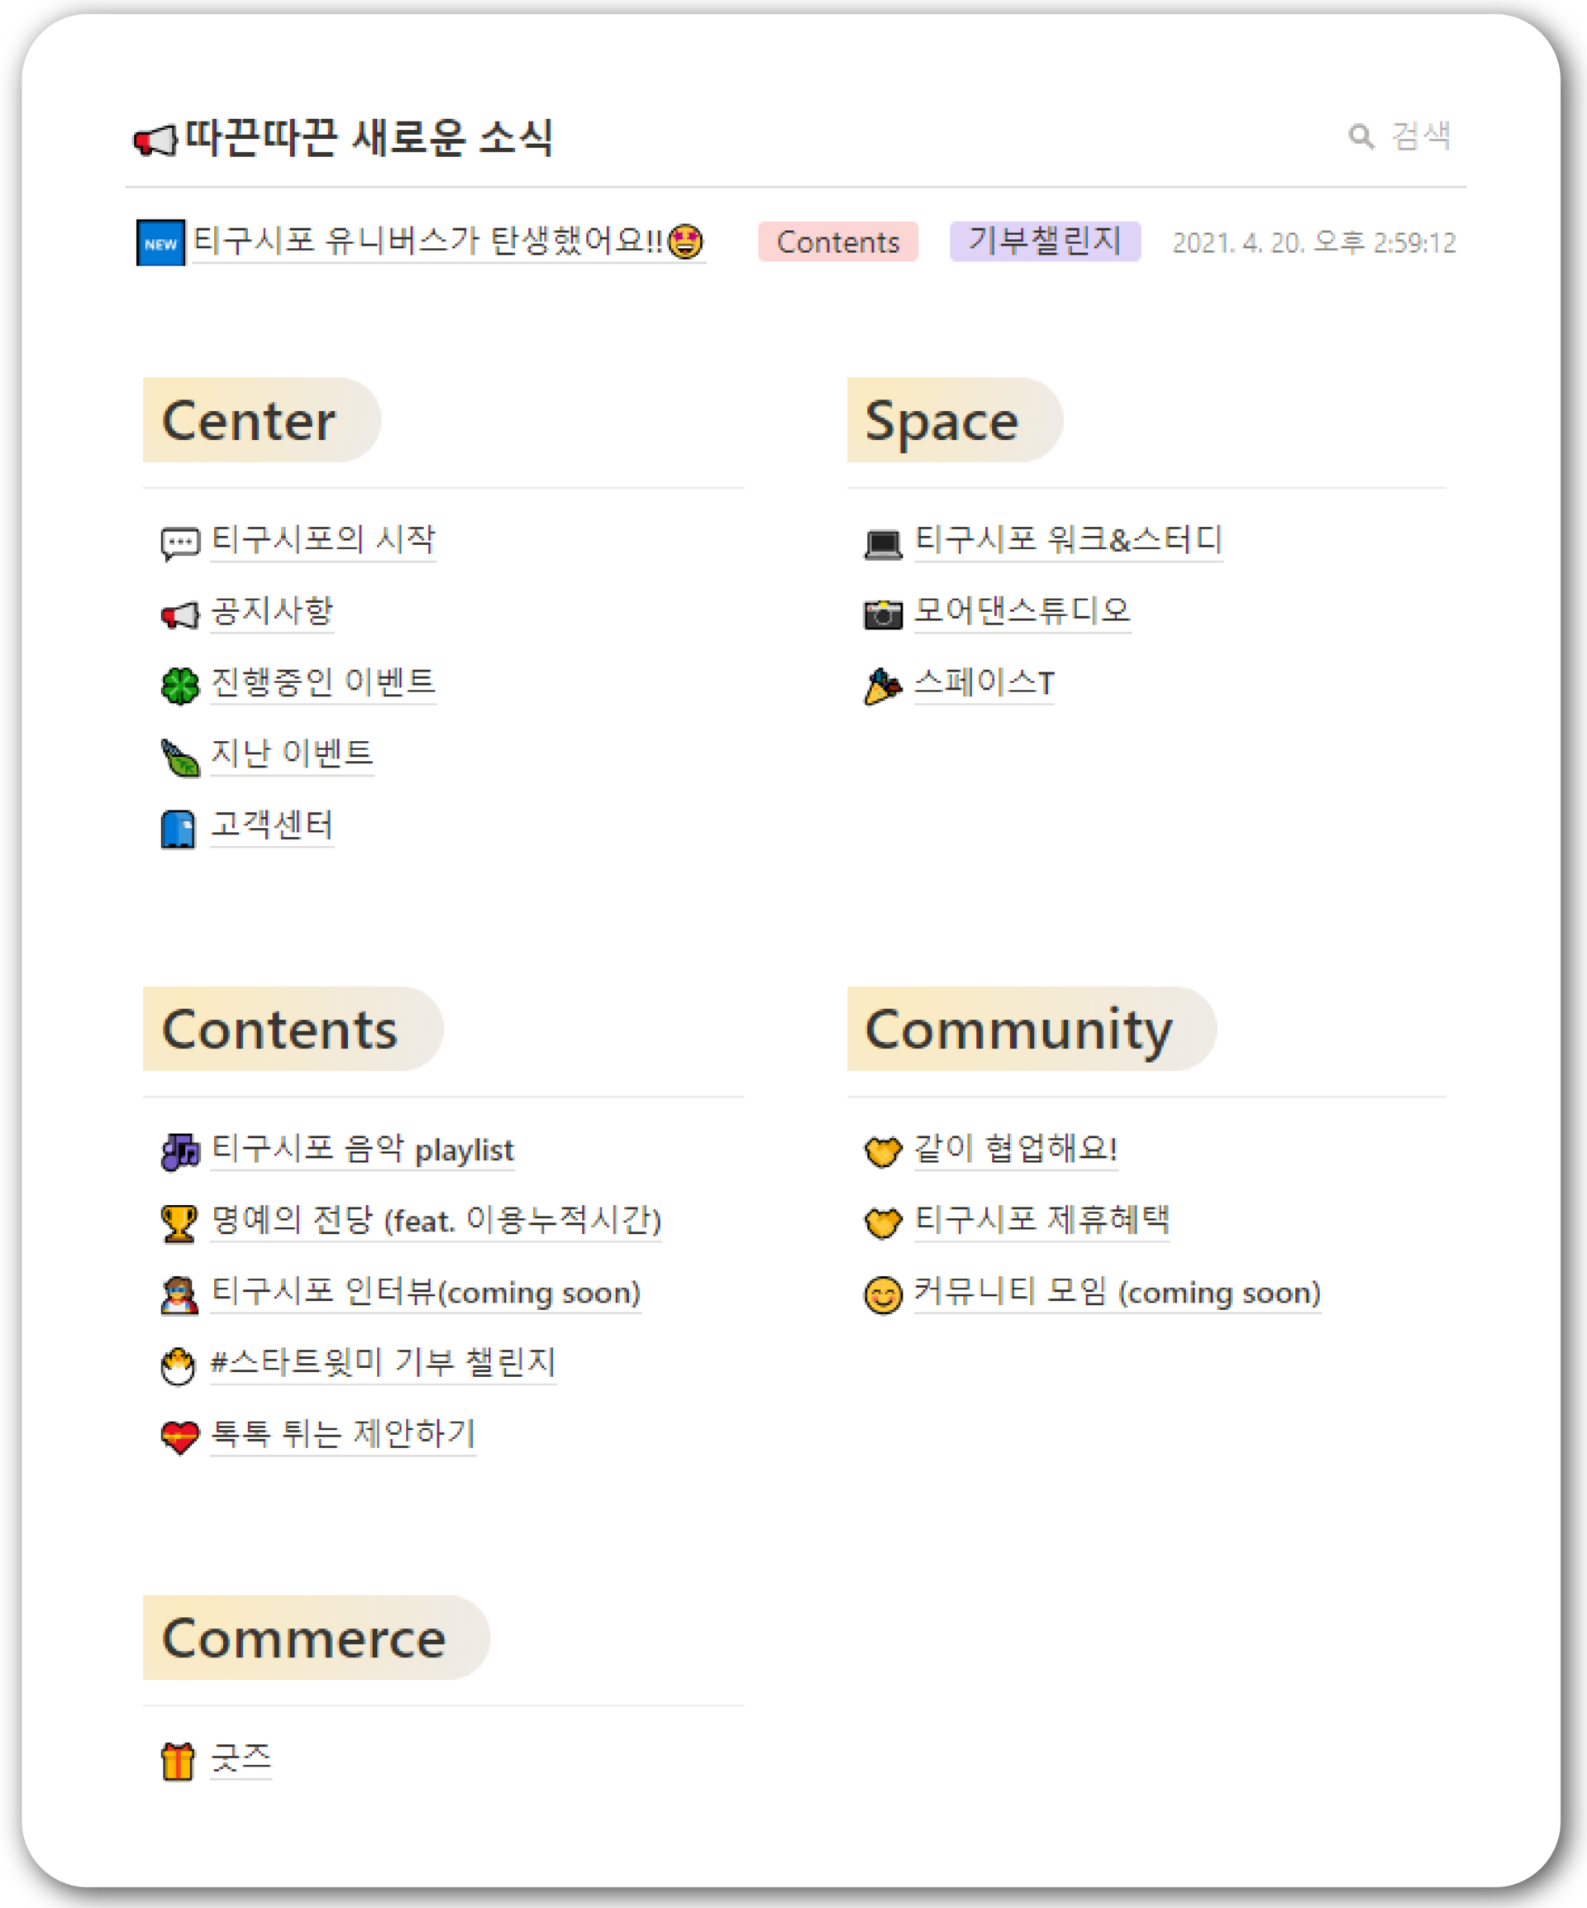Open 티구시포 워크&스터디 link
The width and height of the screenshot is (1587, 1908).
pos(1069,540)
